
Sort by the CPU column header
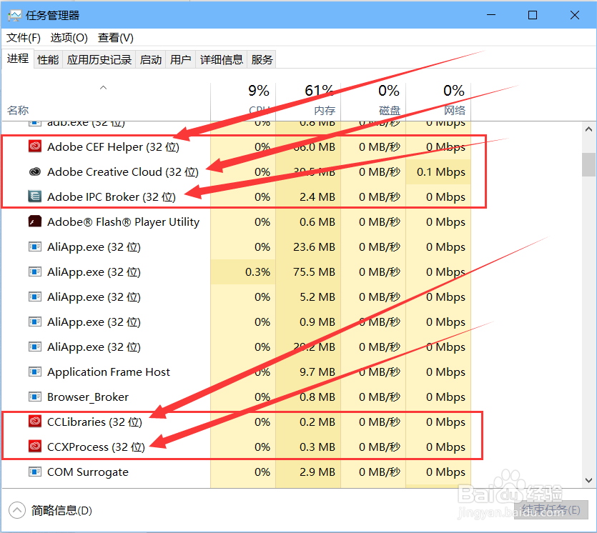pos(243,101)
